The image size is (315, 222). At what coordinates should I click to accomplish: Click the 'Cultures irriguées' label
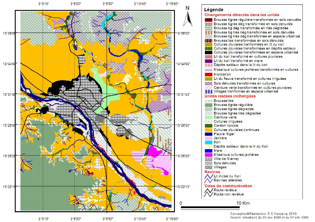pyautogui.click(x=228, y=121)
